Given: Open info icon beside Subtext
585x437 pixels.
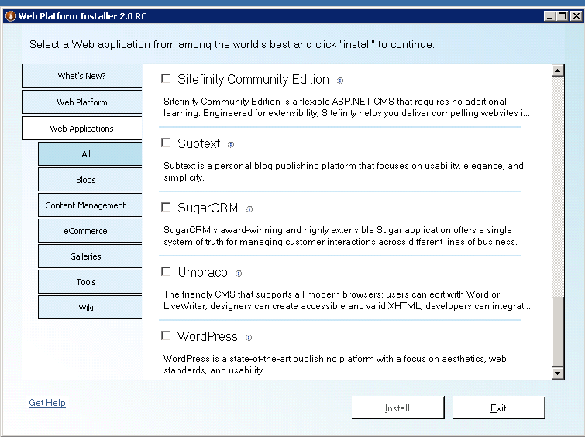Looking at the screenshot, I should point(231,144).
